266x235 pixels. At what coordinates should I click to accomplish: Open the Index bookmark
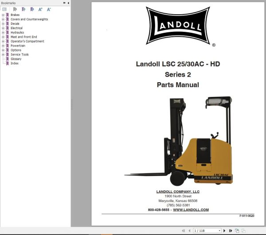coord(15,63)
